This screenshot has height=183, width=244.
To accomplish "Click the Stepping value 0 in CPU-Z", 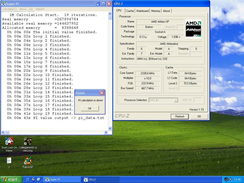I will click(x=196, y=49).
